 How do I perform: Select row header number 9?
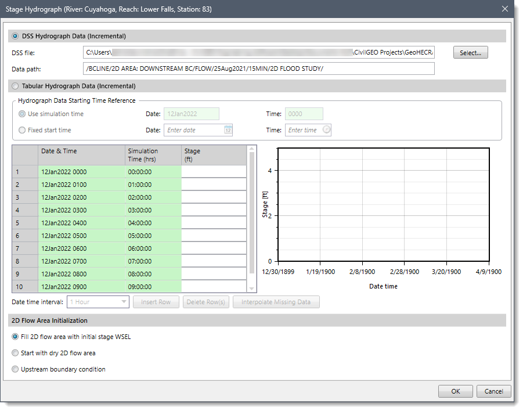point(25,274)
